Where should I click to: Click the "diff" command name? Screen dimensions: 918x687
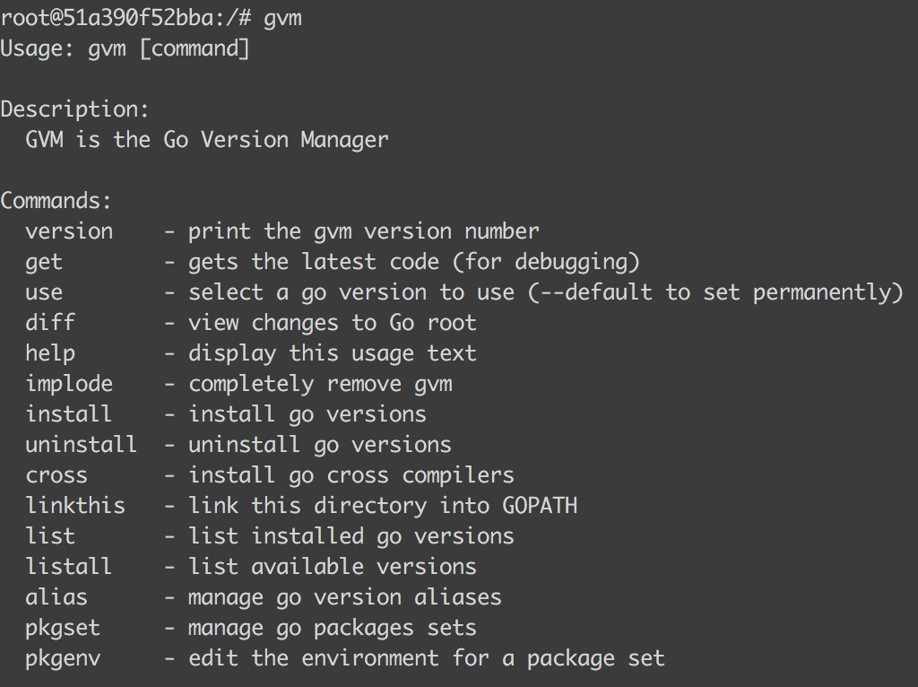tap(50, 323)
